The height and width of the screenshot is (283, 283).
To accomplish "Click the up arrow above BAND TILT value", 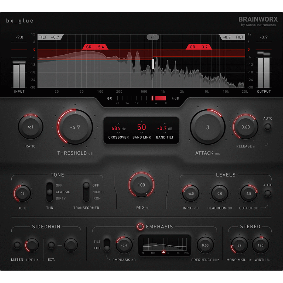I will (164, 124).
